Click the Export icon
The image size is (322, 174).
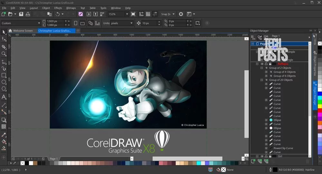pyautogui.click(x=96, y=14)
